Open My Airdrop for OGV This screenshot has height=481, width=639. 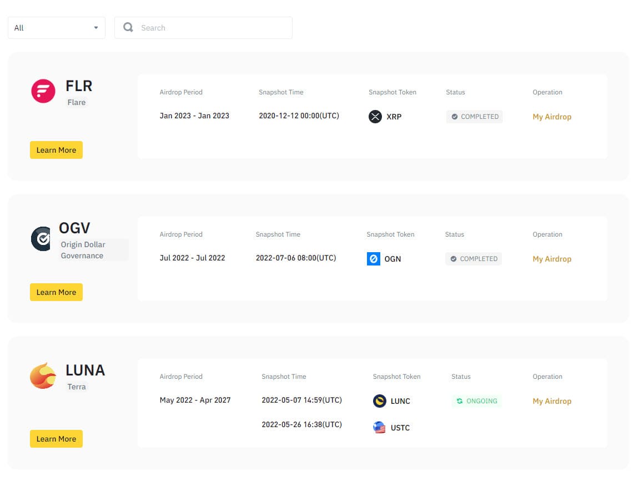pos(552,259)
